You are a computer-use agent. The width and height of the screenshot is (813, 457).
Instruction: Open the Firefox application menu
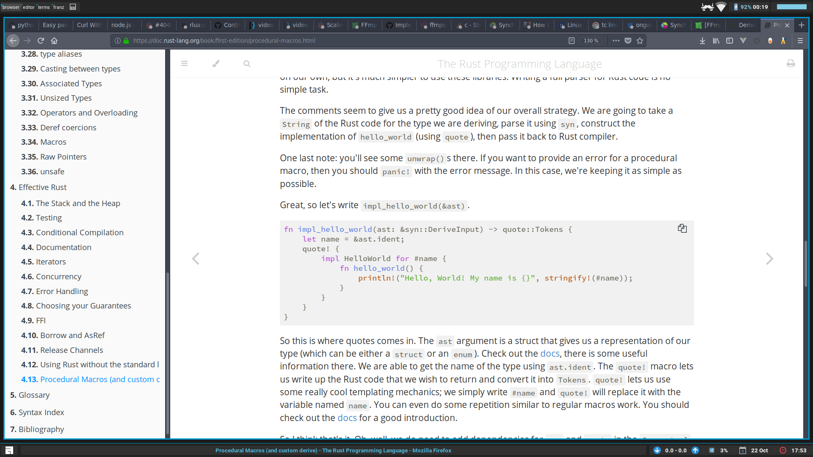tap(801, 41)
